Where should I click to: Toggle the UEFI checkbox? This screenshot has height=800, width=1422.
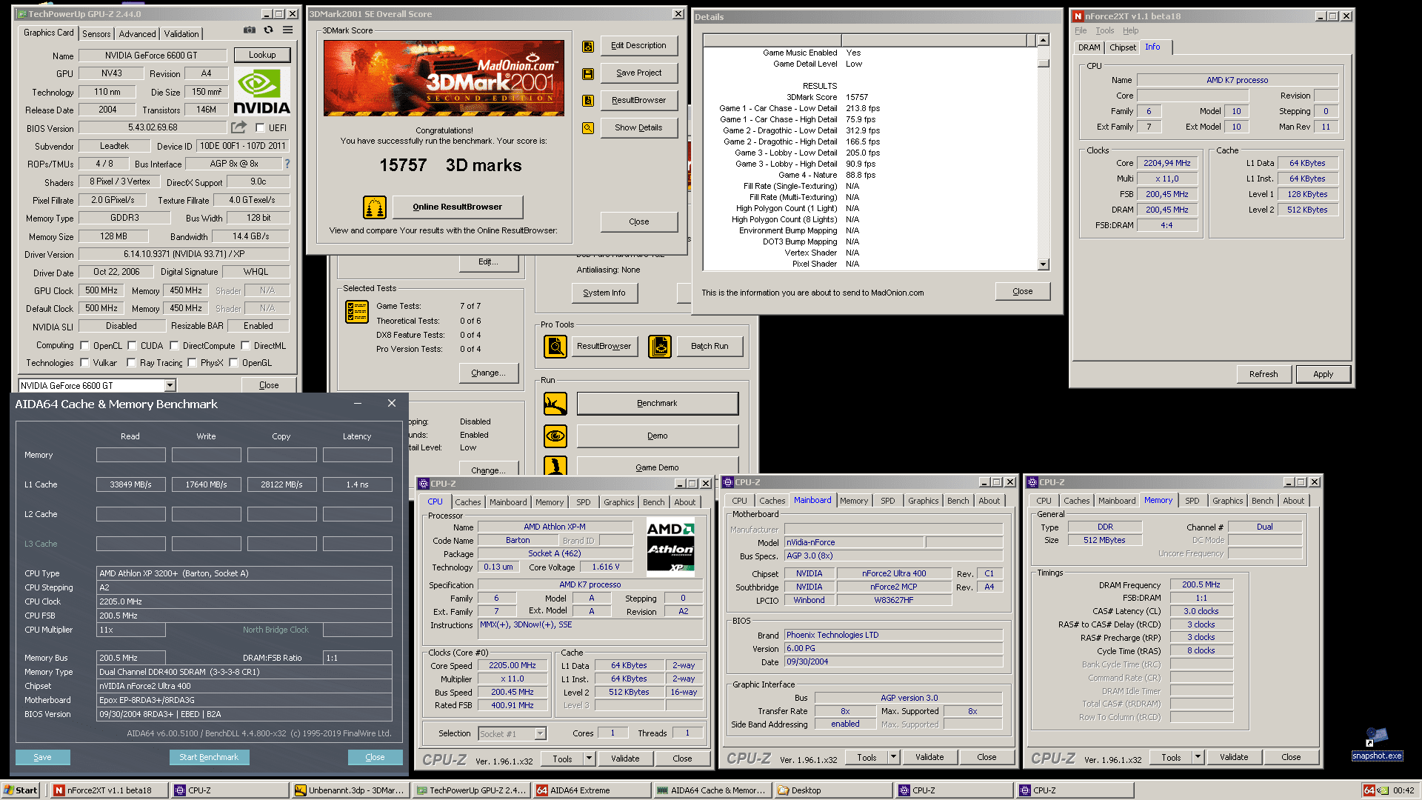[261, 128]
